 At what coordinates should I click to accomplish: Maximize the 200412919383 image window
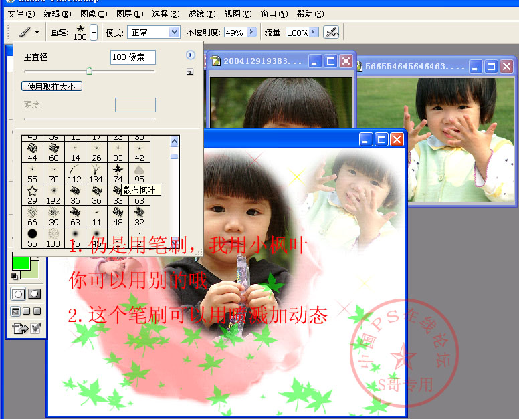(x=330, y=61)
